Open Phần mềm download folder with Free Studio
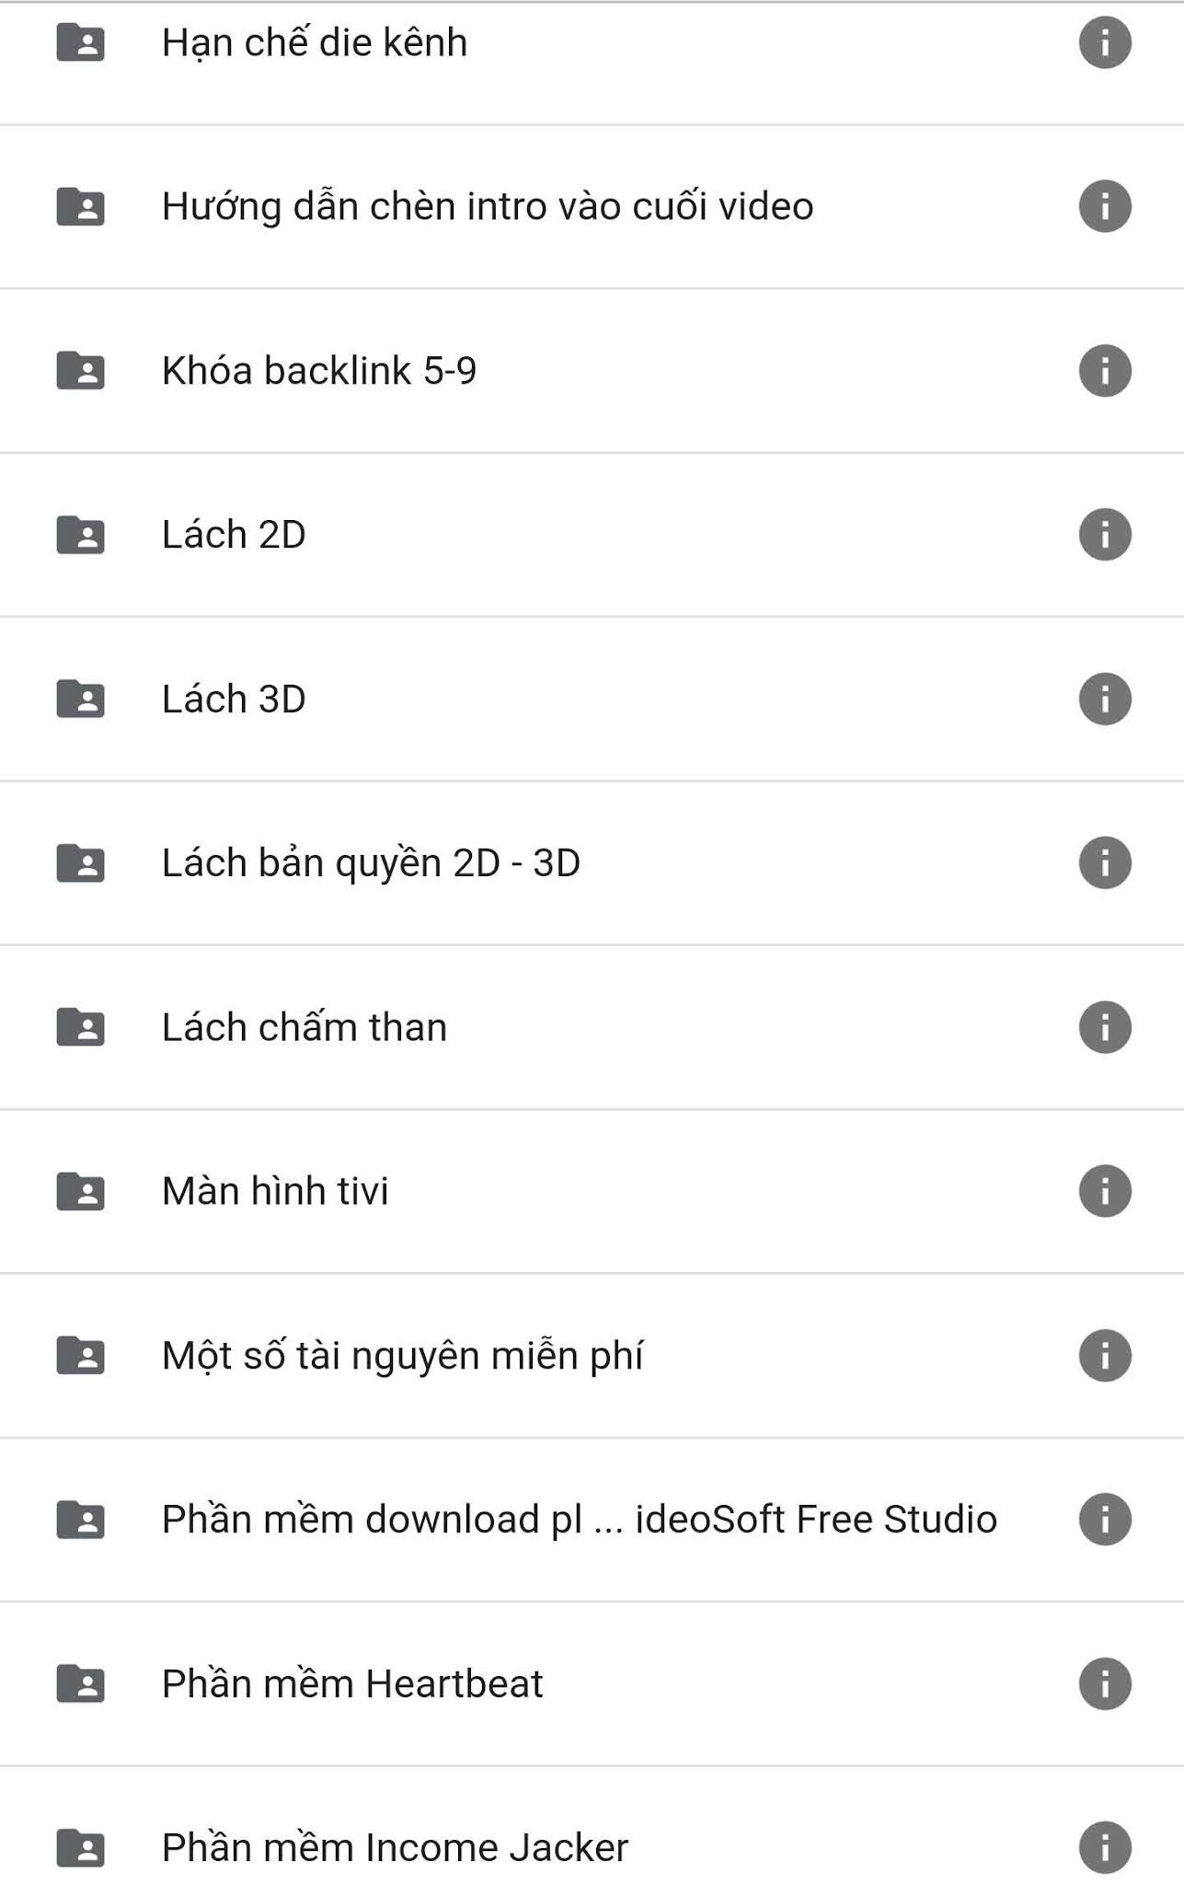 pyautogui.click(x=592, y=1520)
